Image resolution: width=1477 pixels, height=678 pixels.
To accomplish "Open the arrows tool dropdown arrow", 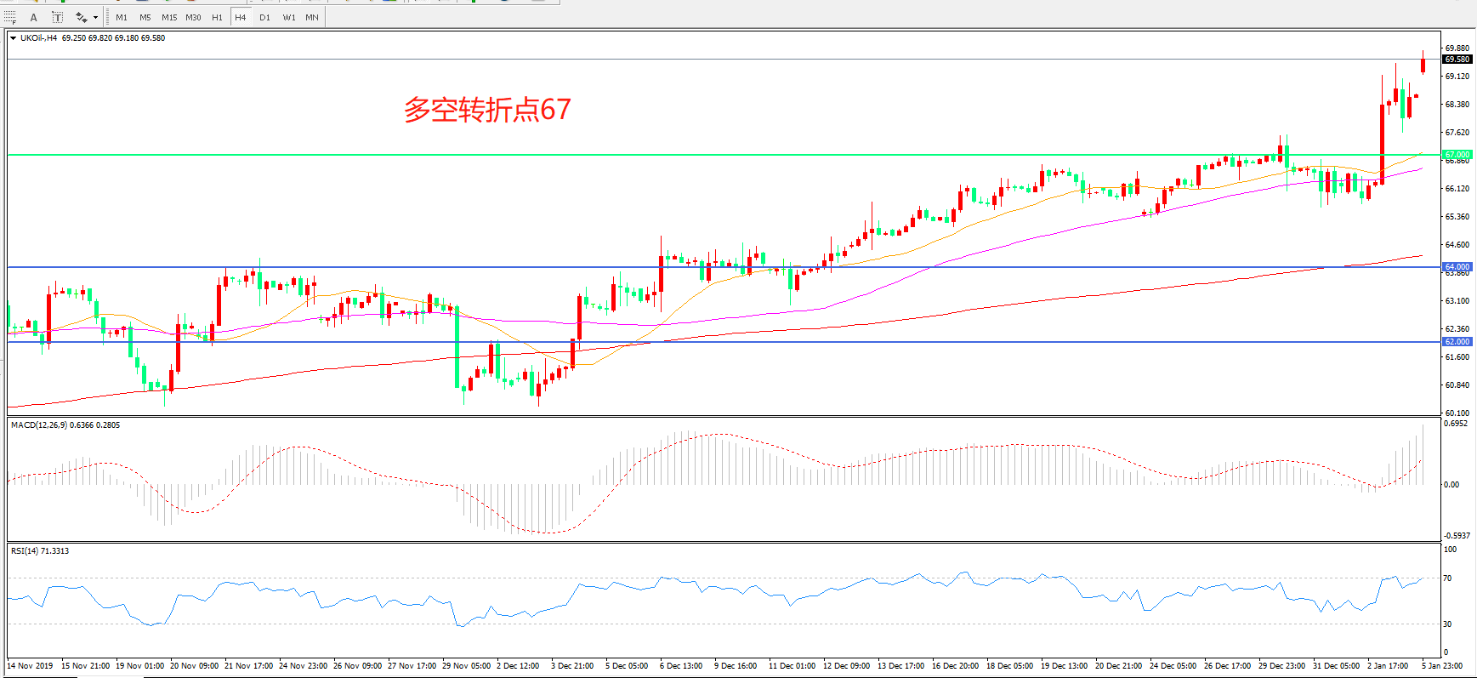I will pyautogui.click(x=95, y=17).
